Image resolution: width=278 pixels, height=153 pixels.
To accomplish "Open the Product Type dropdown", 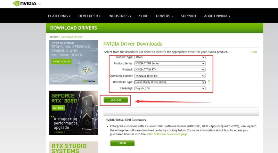I will coord(170,57).
